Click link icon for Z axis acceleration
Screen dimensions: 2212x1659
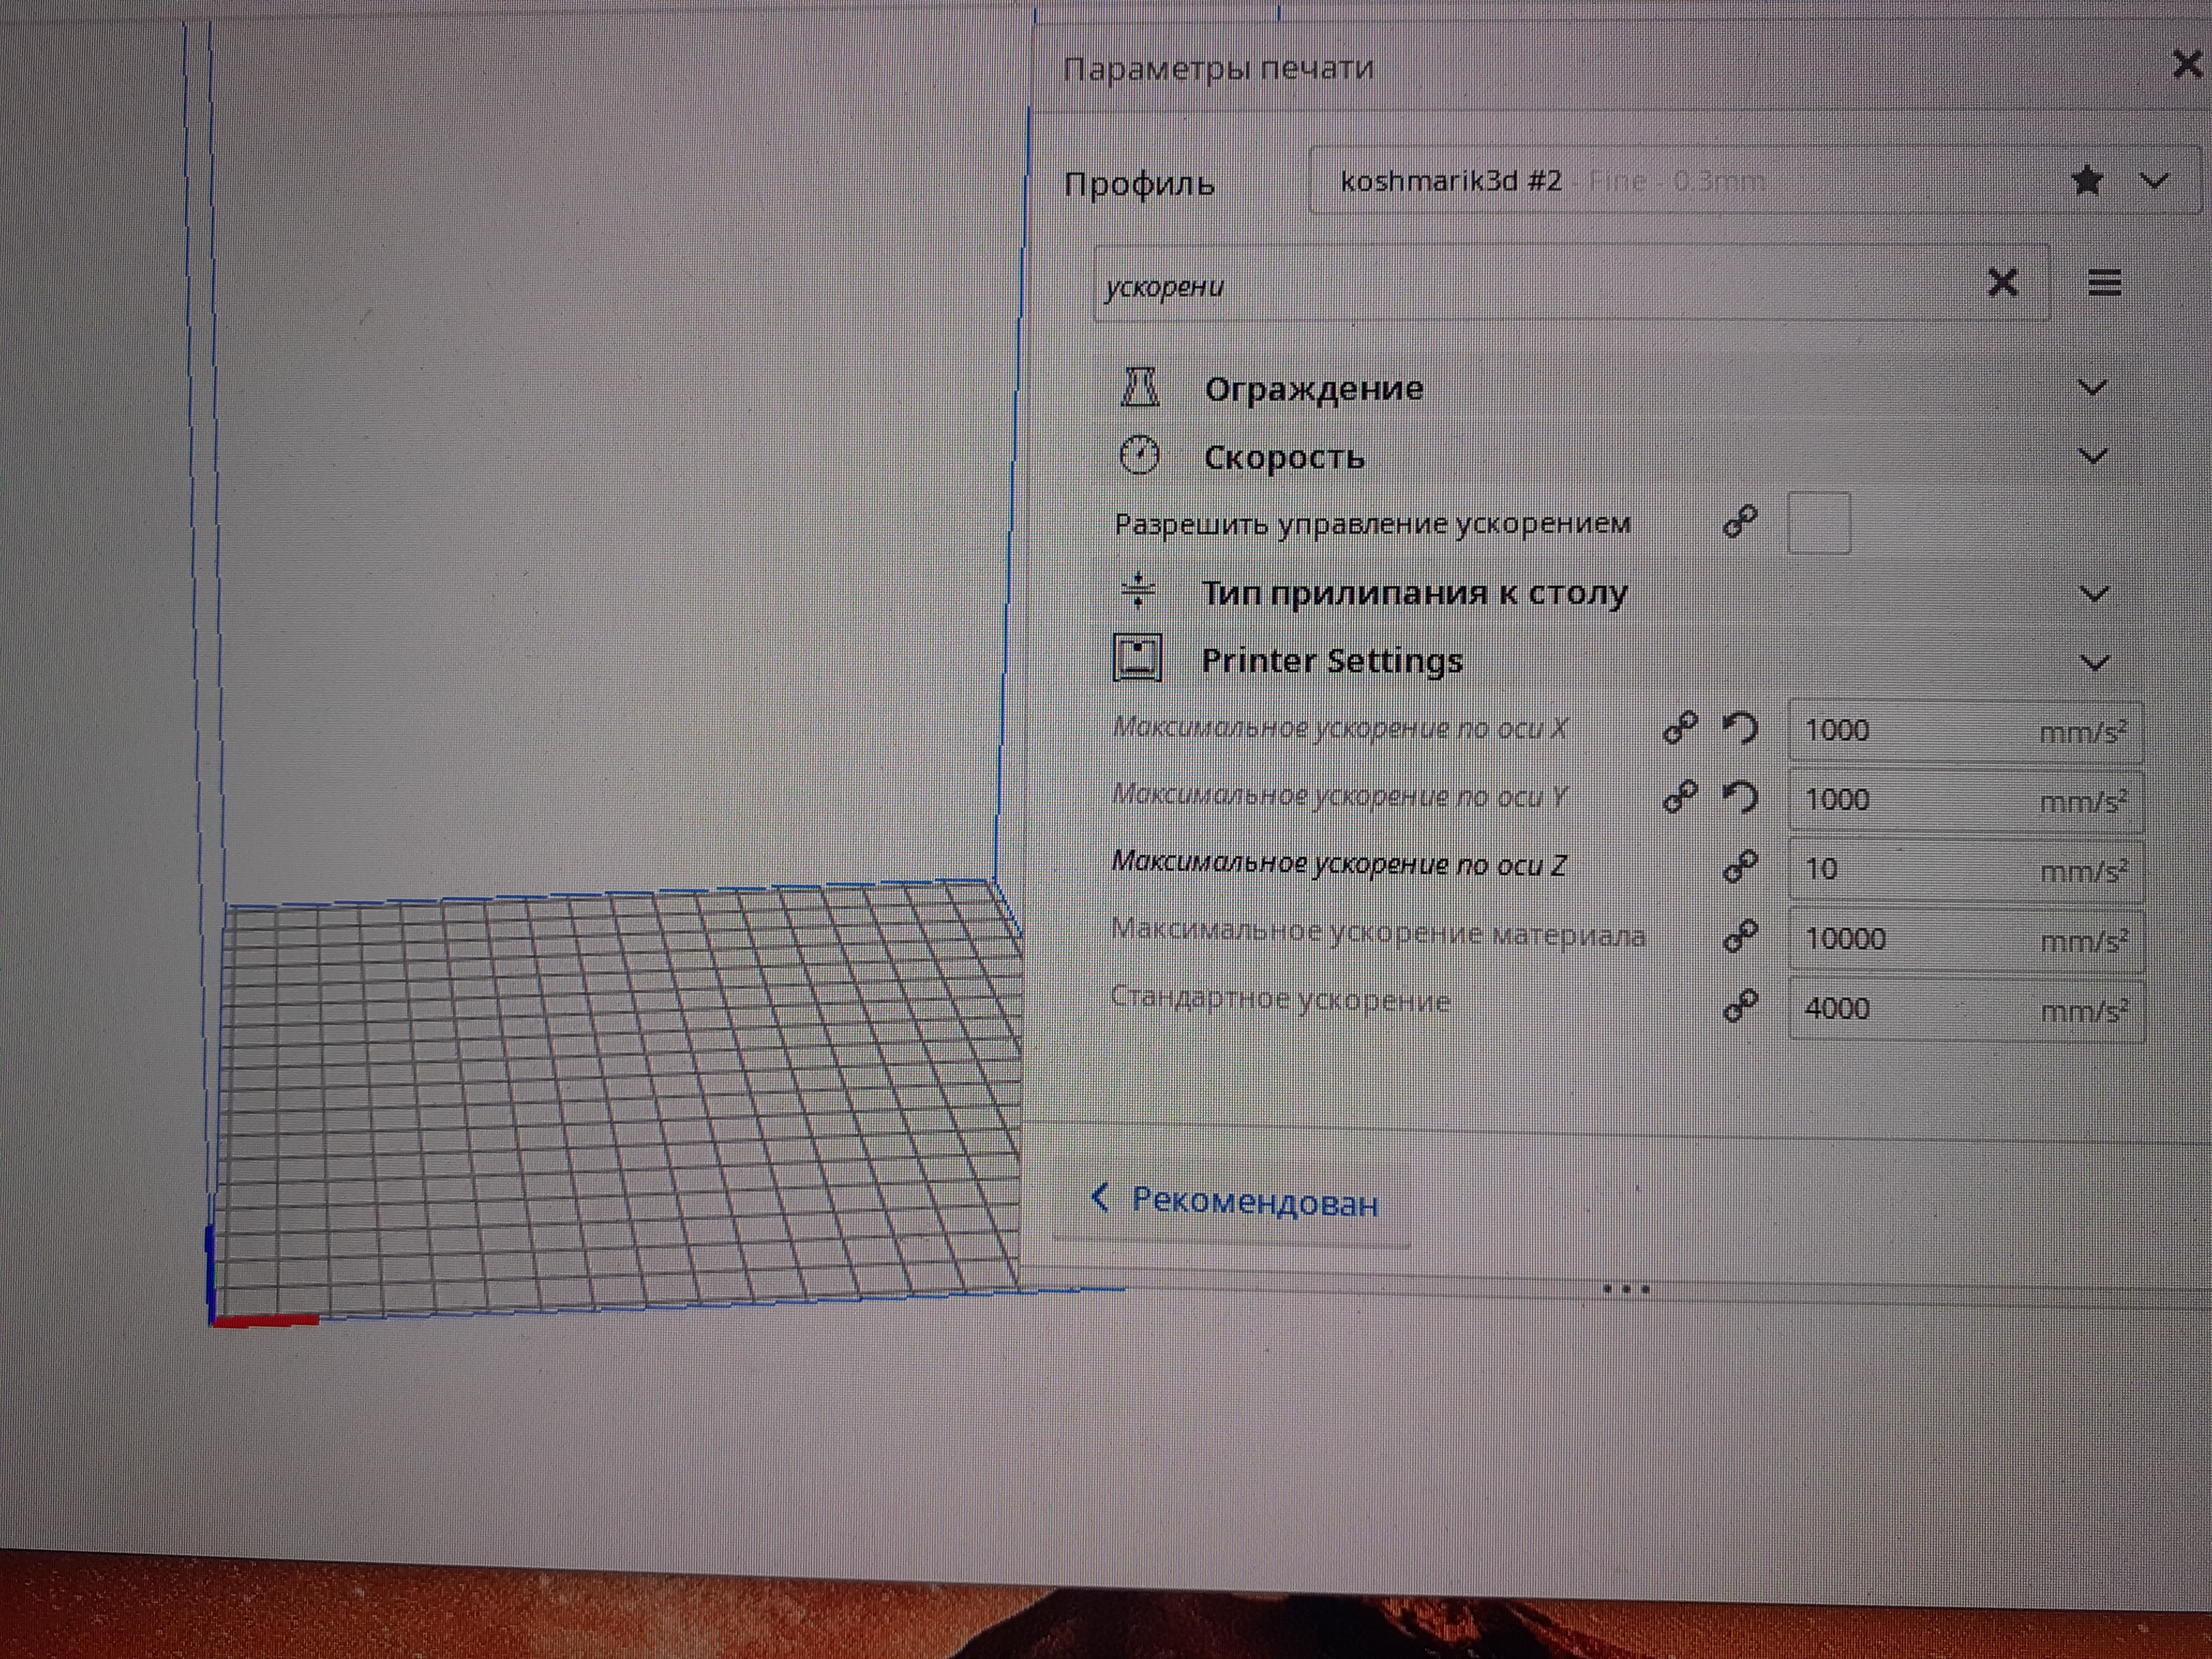coord(1740,866)
